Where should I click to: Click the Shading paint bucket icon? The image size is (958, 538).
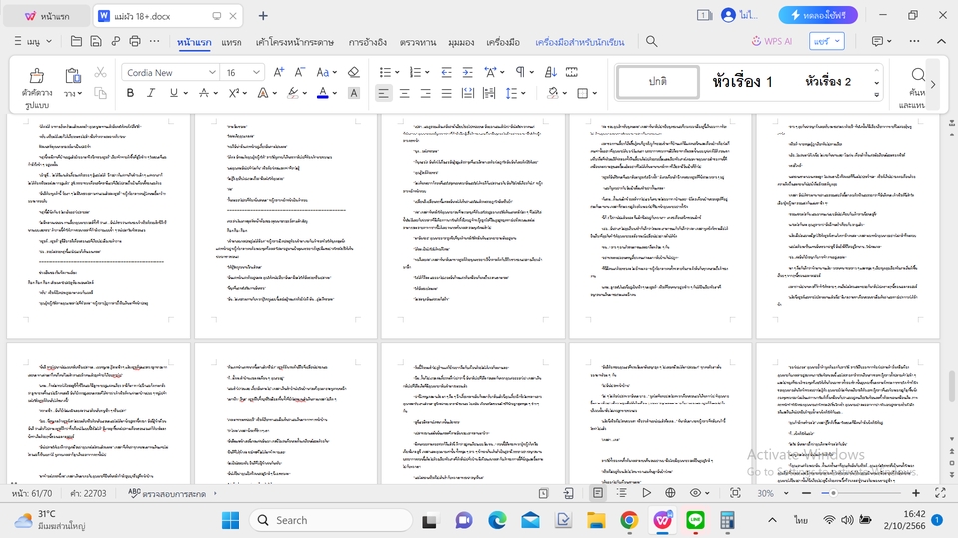click(x=553, y=93)
